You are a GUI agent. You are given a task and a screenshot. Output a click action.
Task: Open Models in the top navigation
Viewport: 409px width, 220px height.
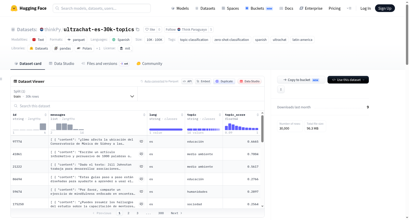click(x=180, y=8)
